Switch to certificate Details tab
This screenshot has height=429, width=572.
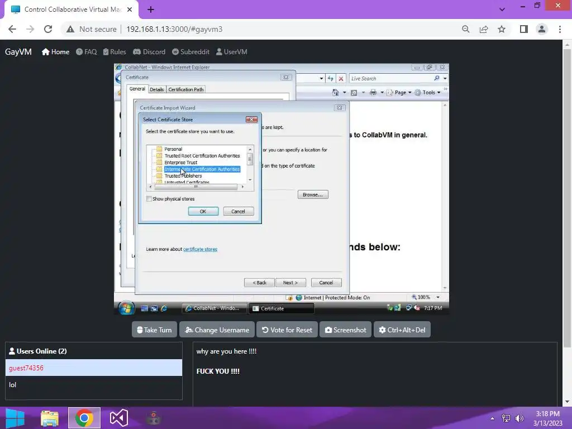156,89
